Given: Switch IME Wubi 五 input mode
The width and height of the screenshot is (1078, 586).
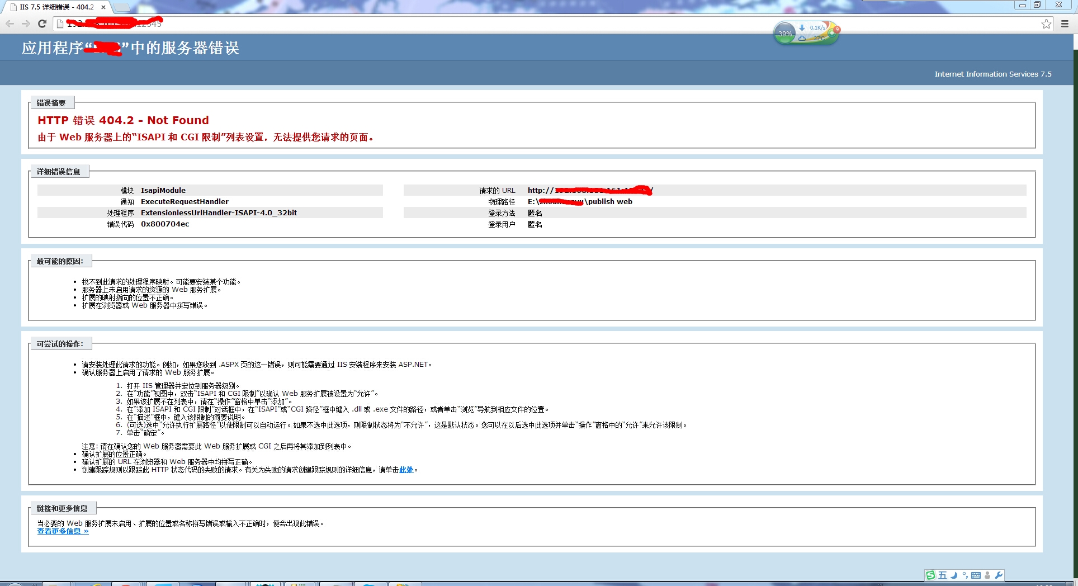Looking at the screenshot, I should 942,575.
